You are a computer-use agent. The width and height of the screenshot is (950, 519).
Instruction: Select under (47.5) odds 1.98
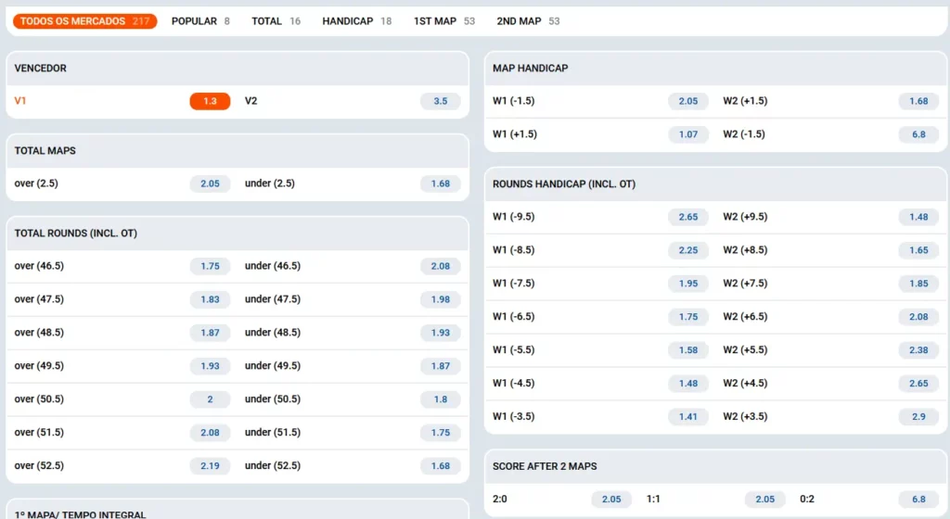point(441,299)
